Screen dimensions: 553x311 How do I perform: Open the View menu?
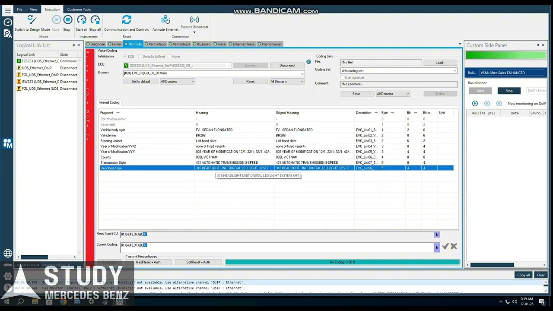33,10
